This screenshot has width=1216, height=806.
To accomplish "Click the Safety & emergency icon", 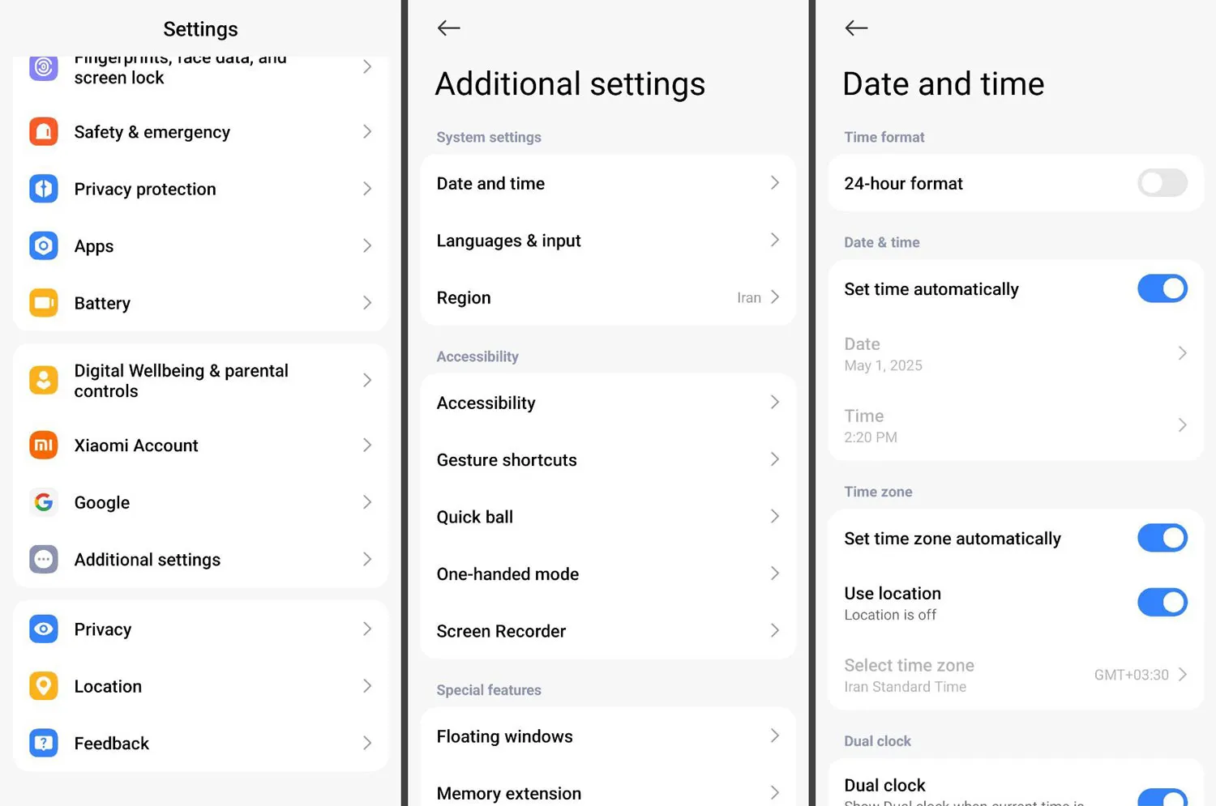I will tap(44, 131).
